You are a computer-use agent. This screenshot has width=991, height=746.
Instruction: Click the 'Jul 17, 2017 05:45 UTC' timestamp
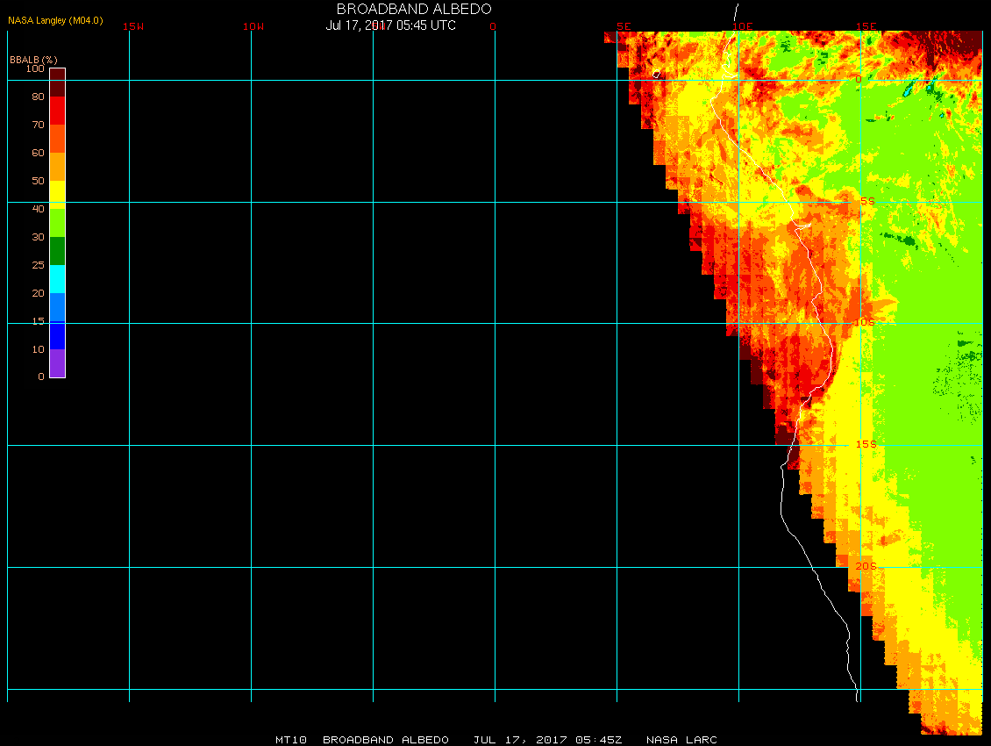[x=390, y=25]
